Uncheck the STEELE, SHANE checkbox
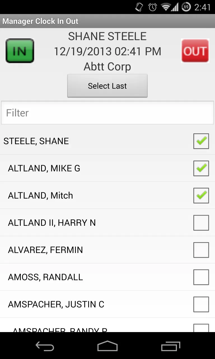The height and width of the screenshot is (359, 215). [201, 141]
